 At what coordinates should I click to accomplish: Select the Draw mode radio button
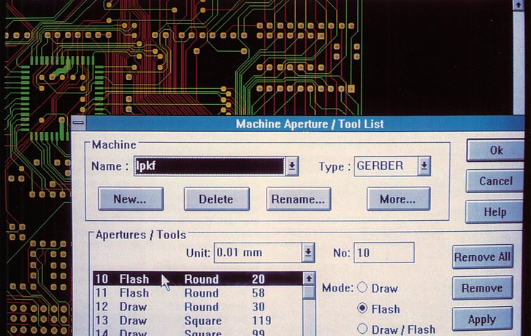[x=362, y=289]
